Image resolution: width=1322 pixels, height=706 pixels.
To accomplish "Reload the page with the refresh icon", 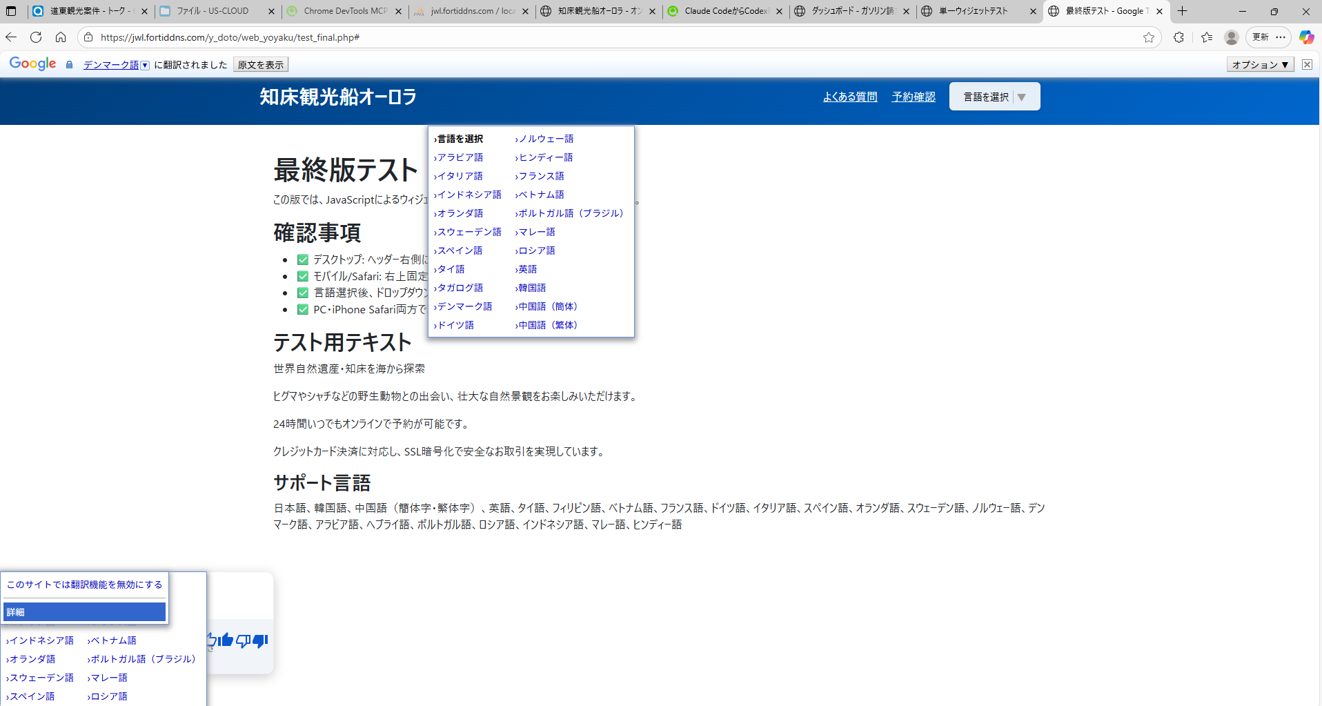I will click(36, 37).
